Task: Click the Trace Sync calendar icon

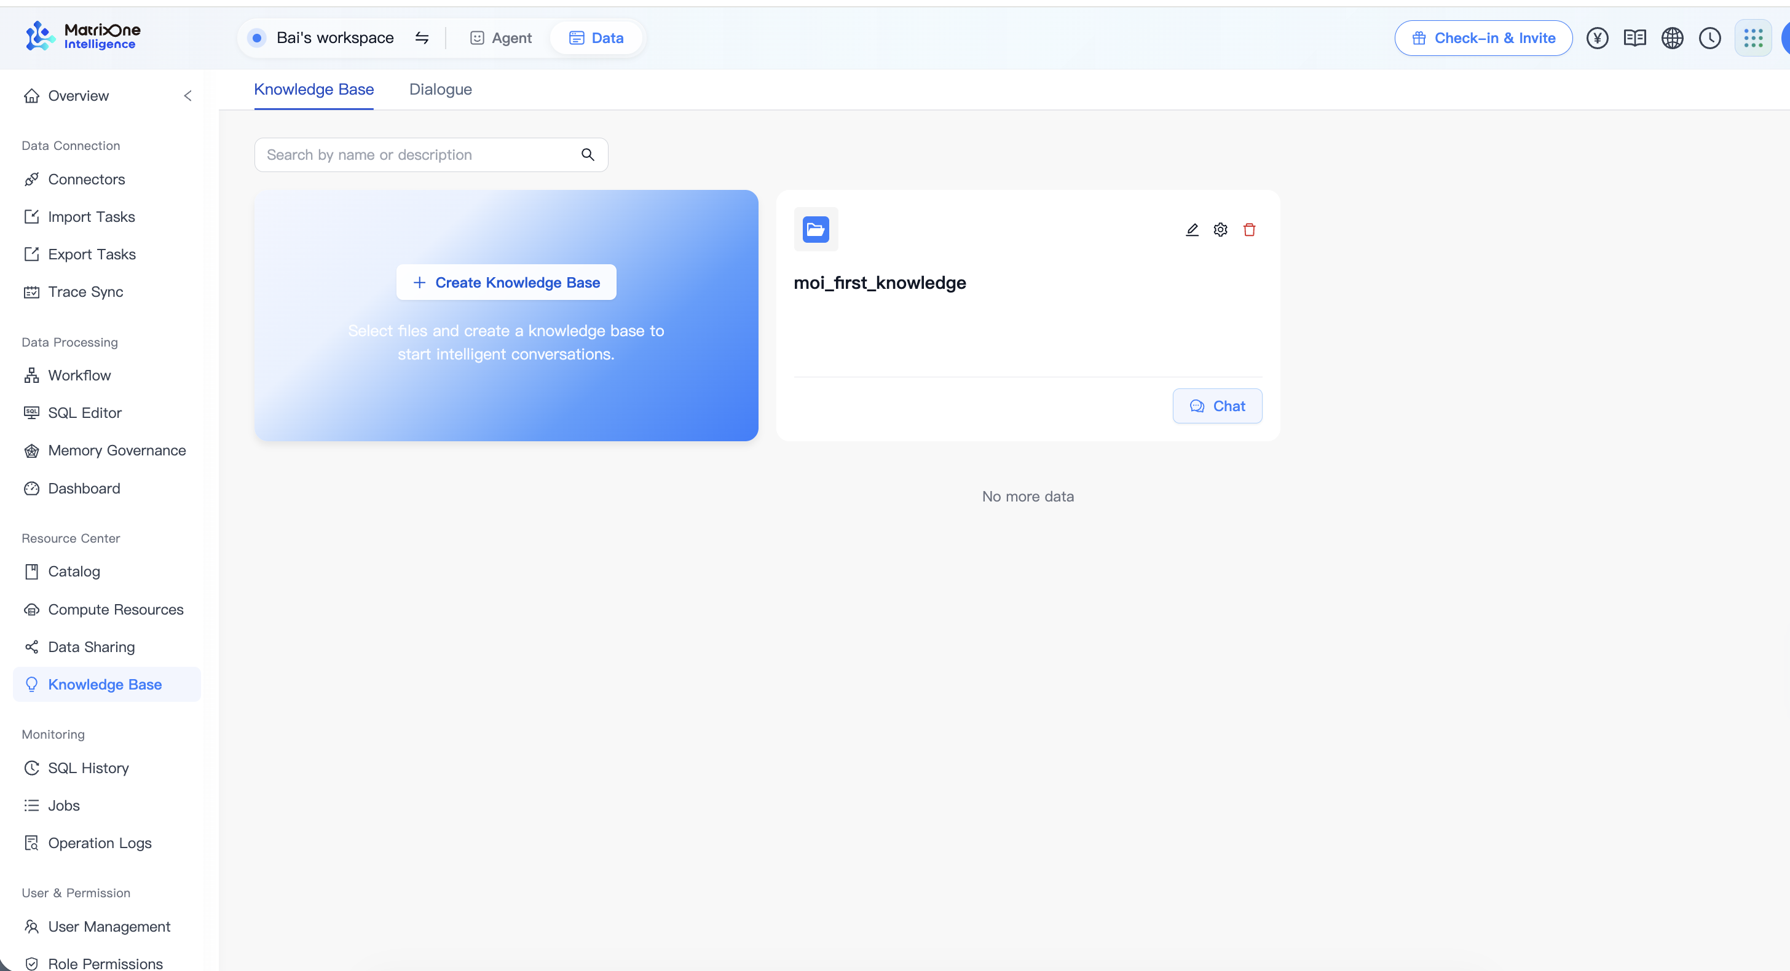Action: click(31, 292)
